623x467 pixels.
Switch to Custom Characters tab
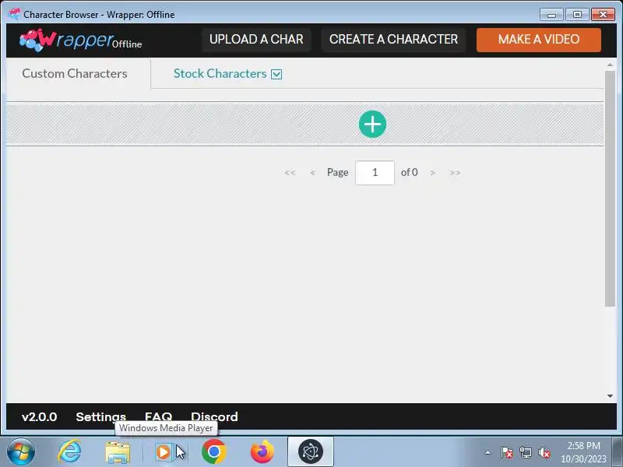click(75, 73)
